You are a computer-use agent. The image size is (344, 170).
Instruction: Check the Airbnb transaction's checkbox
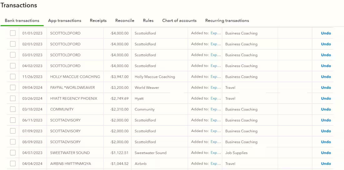coord(13,164)
